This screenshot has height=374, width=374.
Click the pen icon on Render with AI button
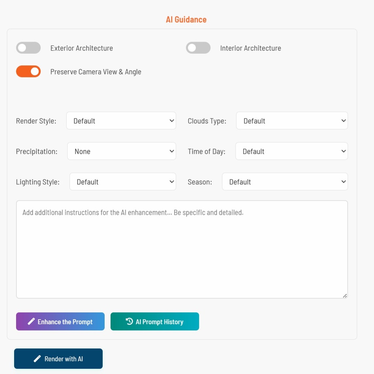click(x=37, y=359)
